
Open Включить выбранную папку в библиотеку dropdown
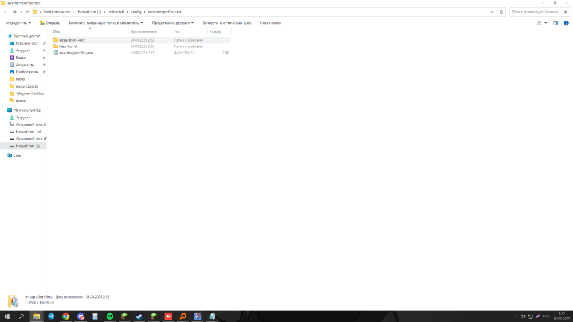pos(106,23)
